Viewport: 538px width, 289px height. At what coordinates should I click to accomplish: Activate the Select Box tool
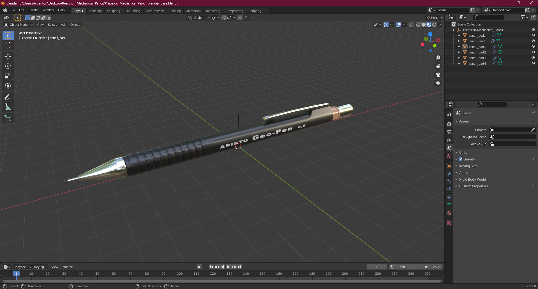[8, 36]
